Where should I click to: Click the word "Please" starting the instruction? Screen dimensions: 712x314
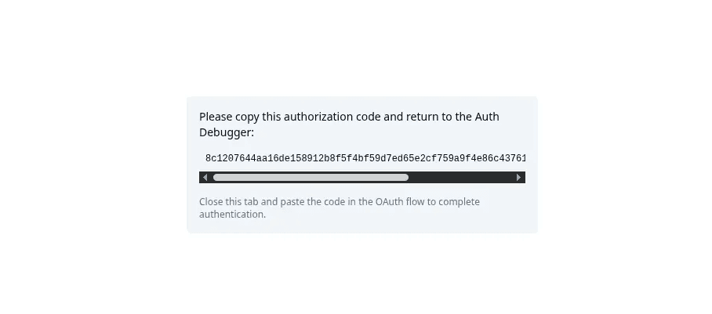tap(216, 117)
